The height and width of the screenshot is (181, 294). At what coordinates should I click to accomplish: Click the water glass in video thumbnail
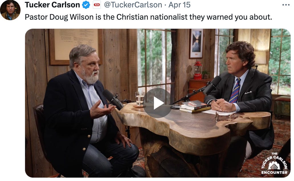pyautogui.click(x=140, y=99)
